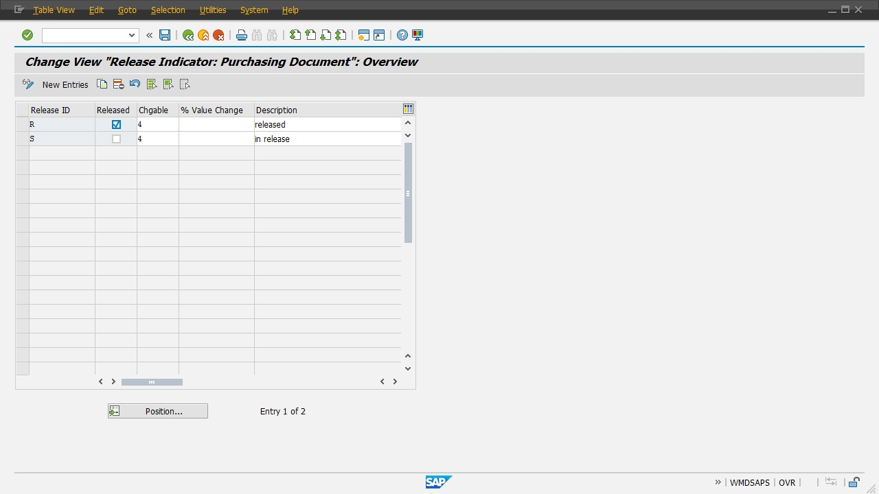
Task: Click the Copy As icon
Action: 102,84
